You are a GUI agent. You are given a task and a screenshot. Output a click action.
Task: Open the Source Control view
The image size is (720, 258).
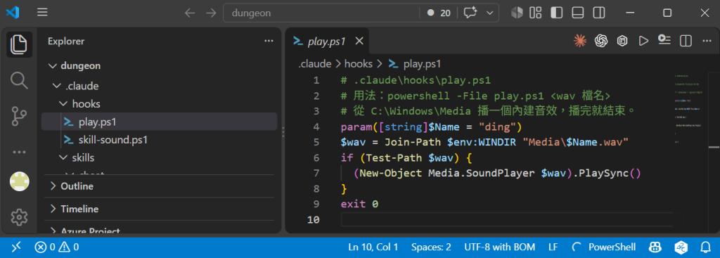[19, 117]
